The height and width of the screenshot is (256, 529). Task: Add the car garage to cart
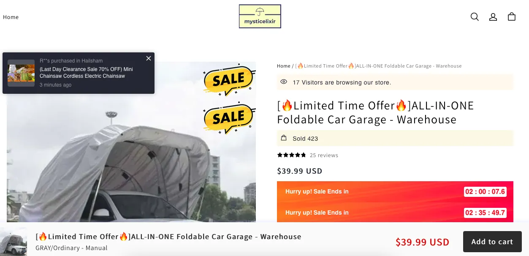(492, 242)
